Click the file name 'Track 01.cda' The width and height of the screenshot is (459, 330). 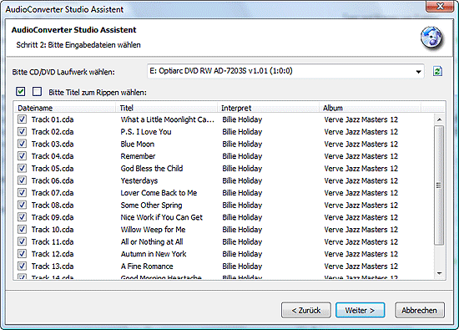(x=53, y=119)
